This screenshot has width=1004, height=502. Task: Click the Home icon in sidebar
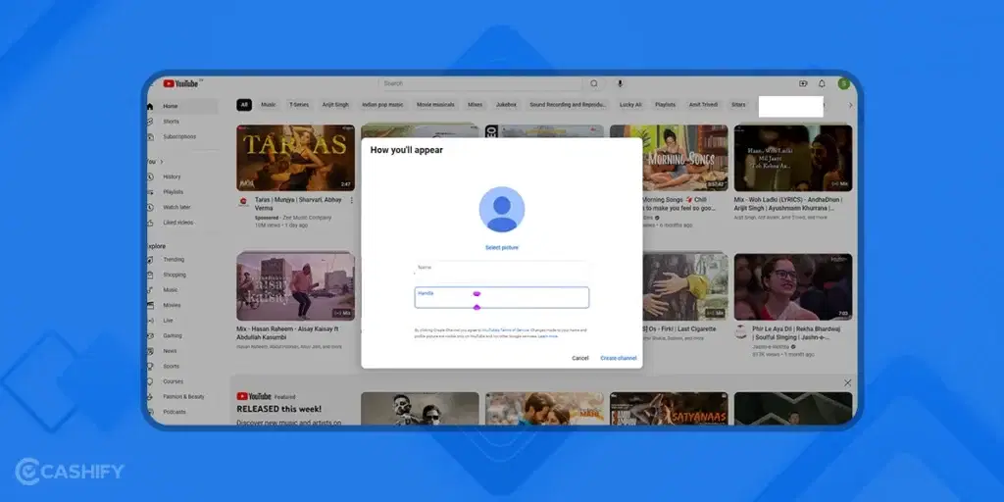click(150, 106)
